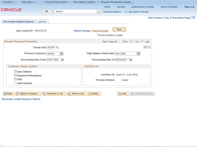This screenshot has height=147, width=197.
Task: Toggle the SubCustomer checkbox
Action: point(15,83)
